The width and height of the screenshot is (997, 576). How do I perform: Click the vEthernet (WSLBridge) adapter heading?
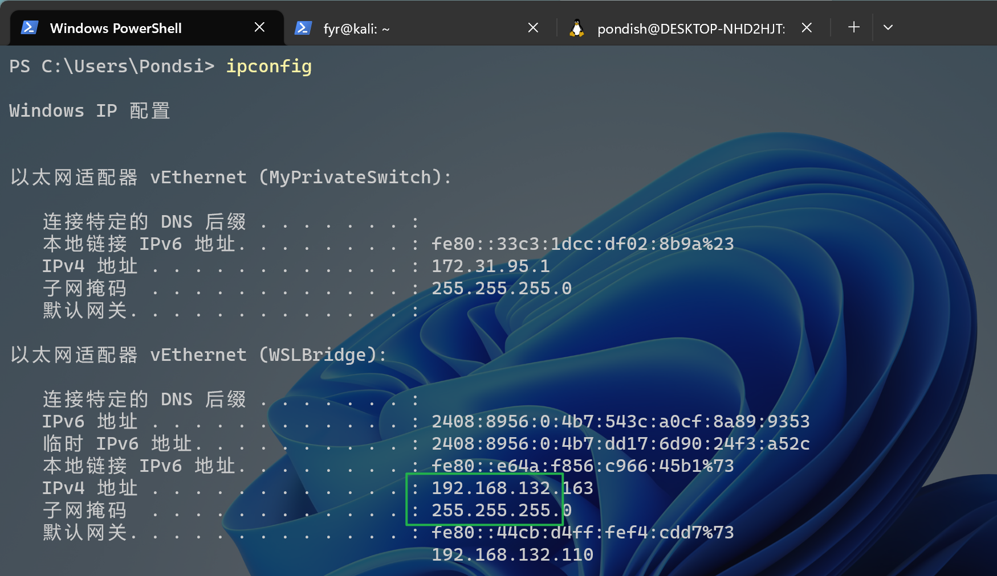pos(198,355)
